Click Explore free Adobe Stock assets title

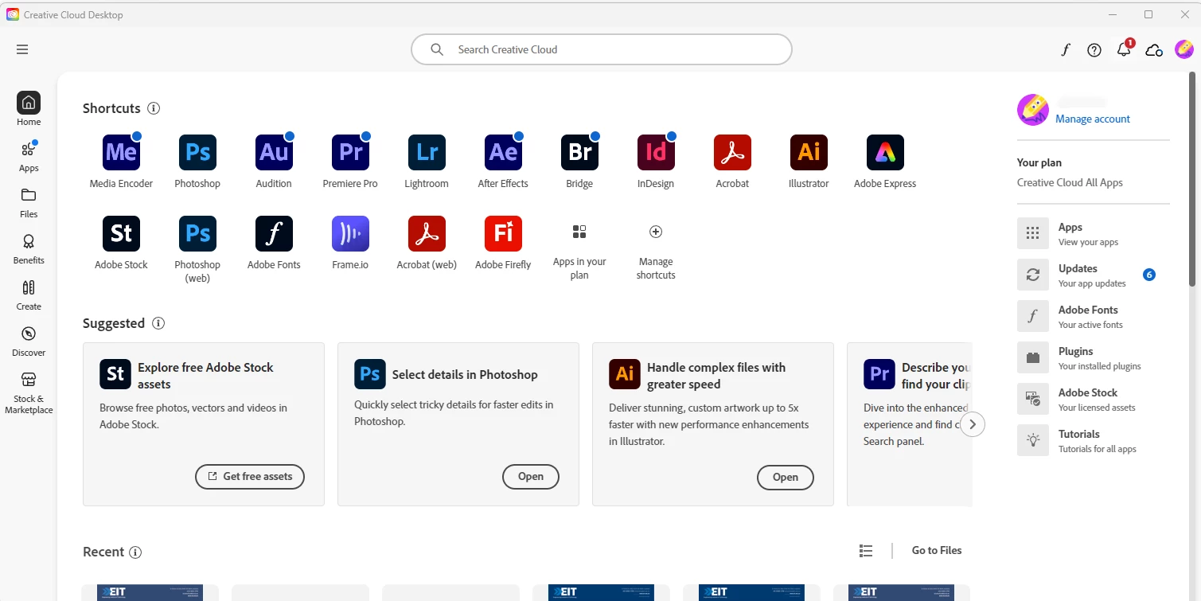205,376
